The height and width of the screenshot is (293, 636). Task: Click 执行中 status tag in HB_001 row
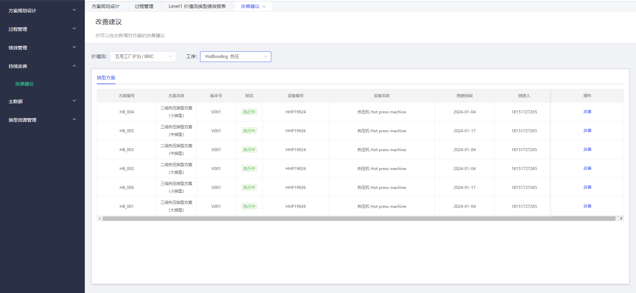[x=249, y=206]
